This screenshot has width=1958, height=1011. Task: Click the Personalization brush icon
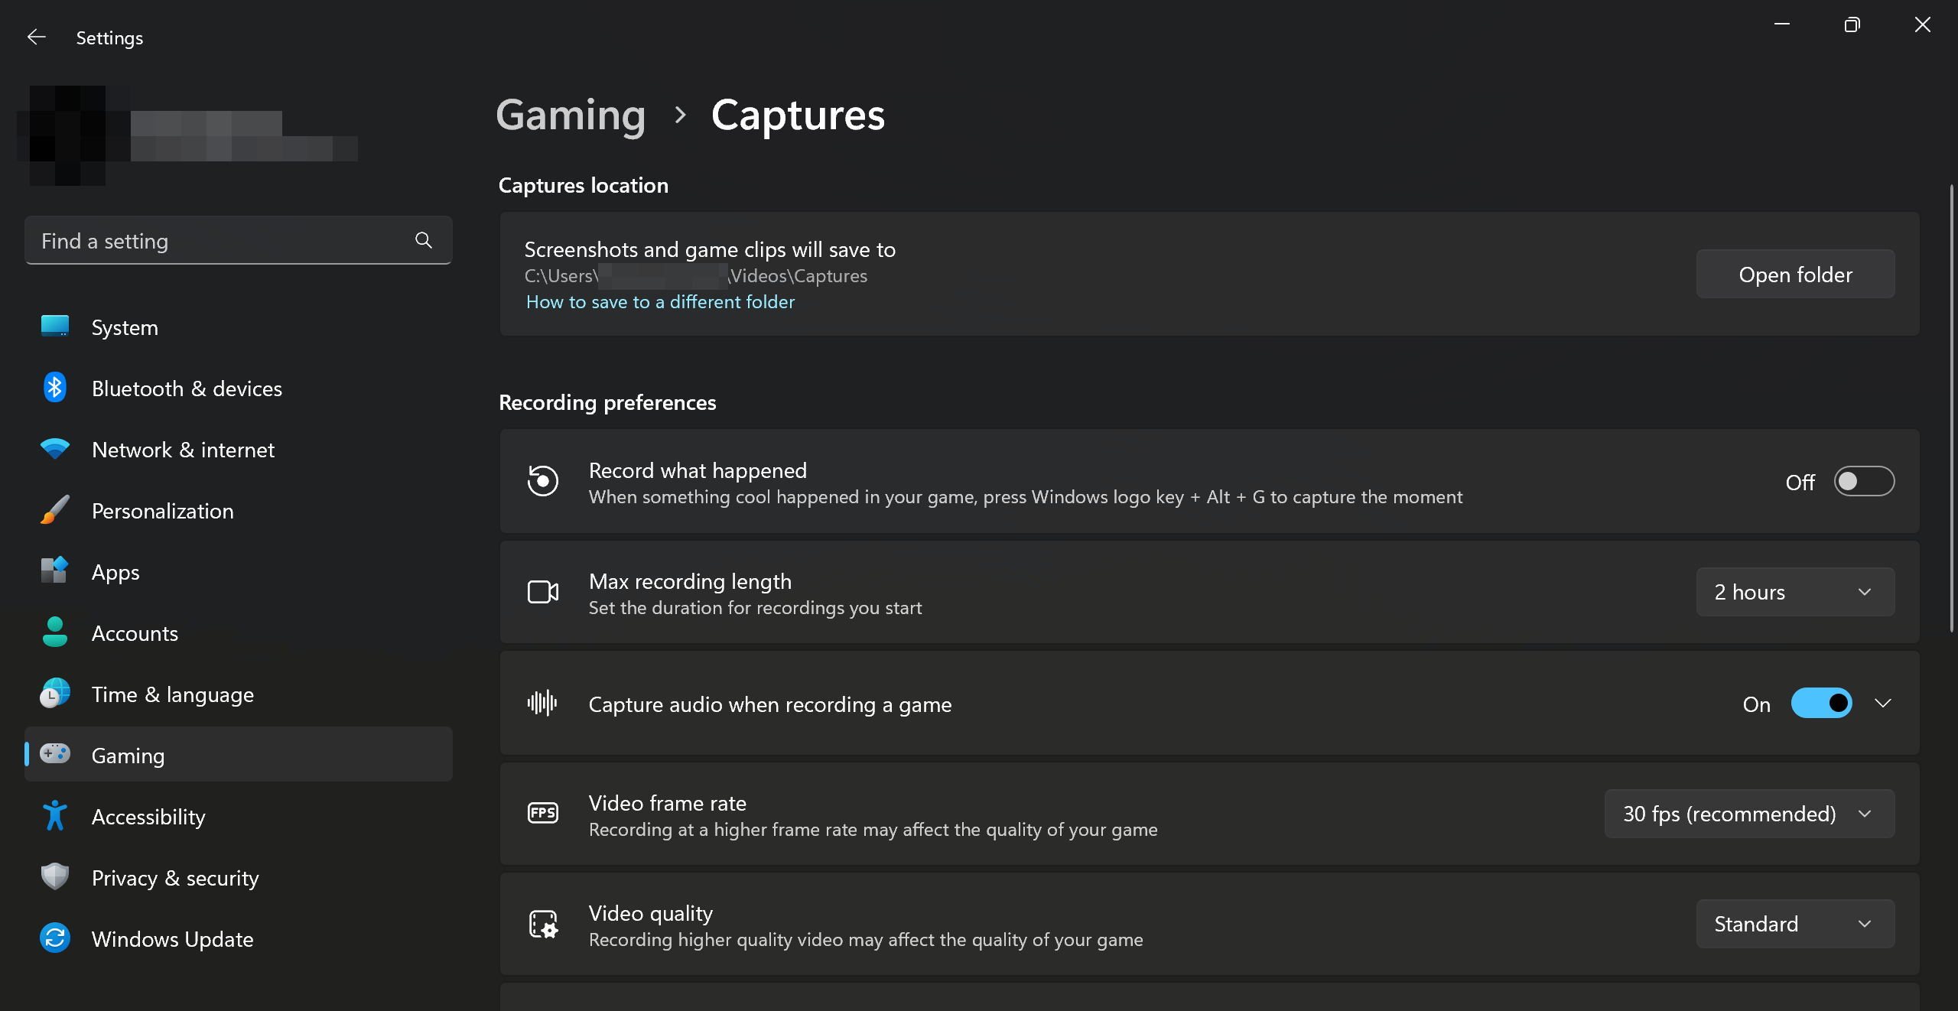pos(54,510)
